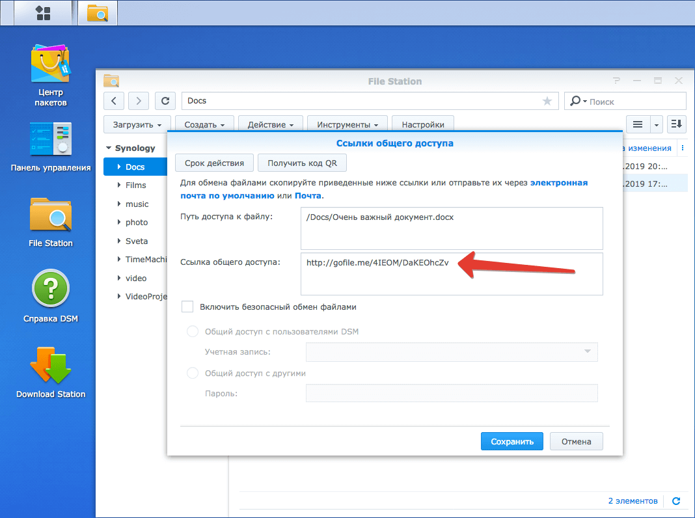695x518 pixels.
Task: Launch File Station from desktop
Action: (x=51, y=215)
